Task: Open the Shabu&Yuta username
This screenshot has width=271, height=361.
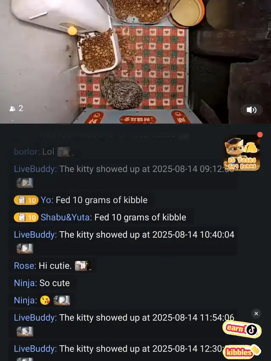Action: click(x=66, y=218)
